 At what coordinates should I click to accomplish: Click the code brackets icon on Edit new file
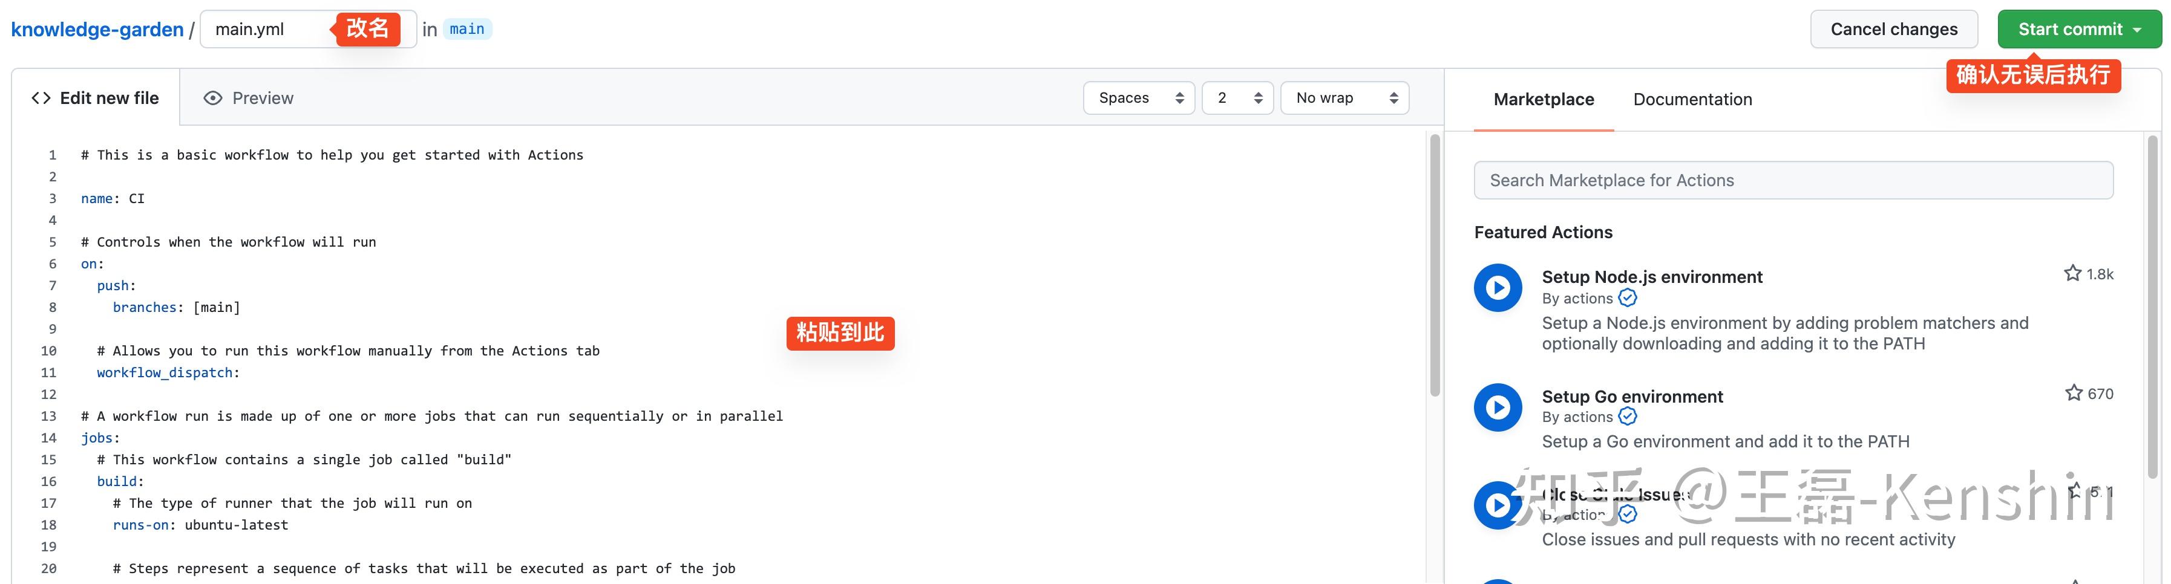(39, 97)
